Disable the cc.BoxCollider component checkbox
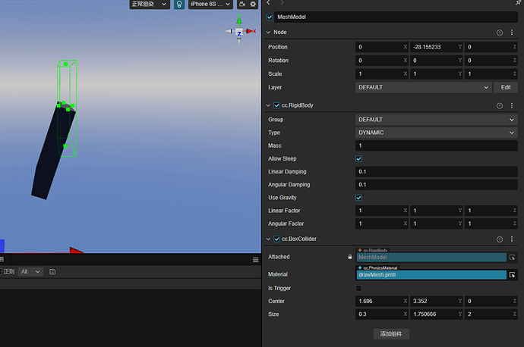This screenshot has width=524, height=347. tap(276, 239)
